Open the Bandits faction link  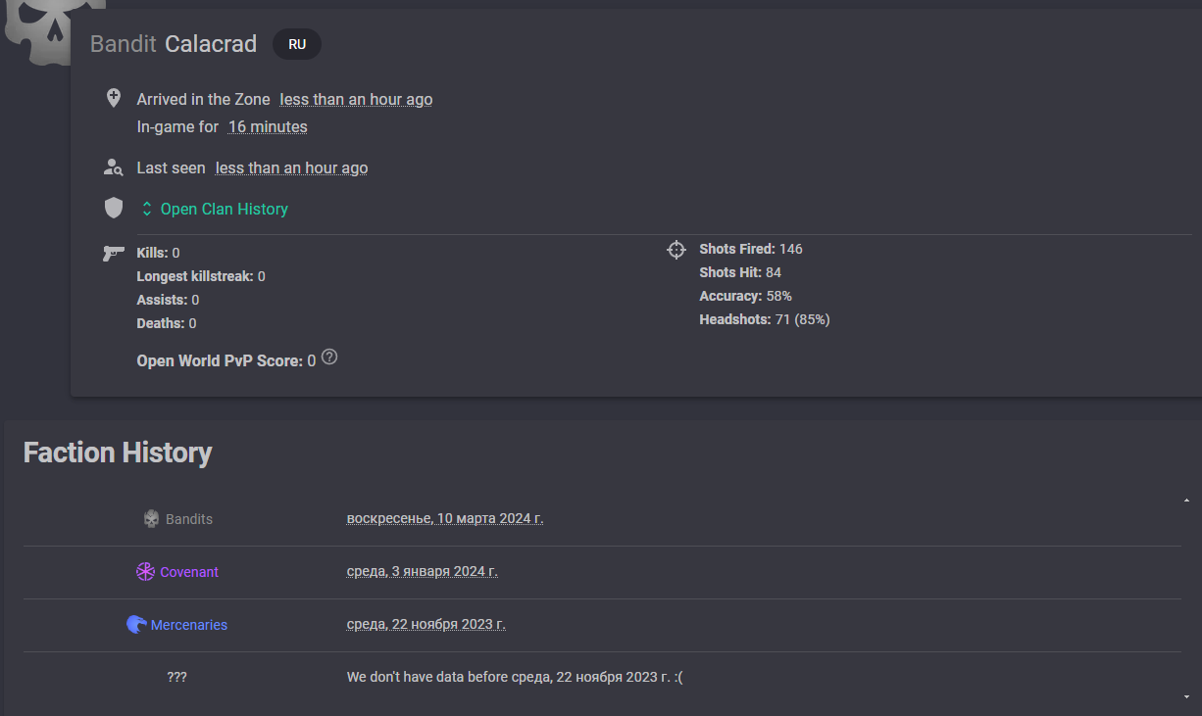(x=189, y=519)
